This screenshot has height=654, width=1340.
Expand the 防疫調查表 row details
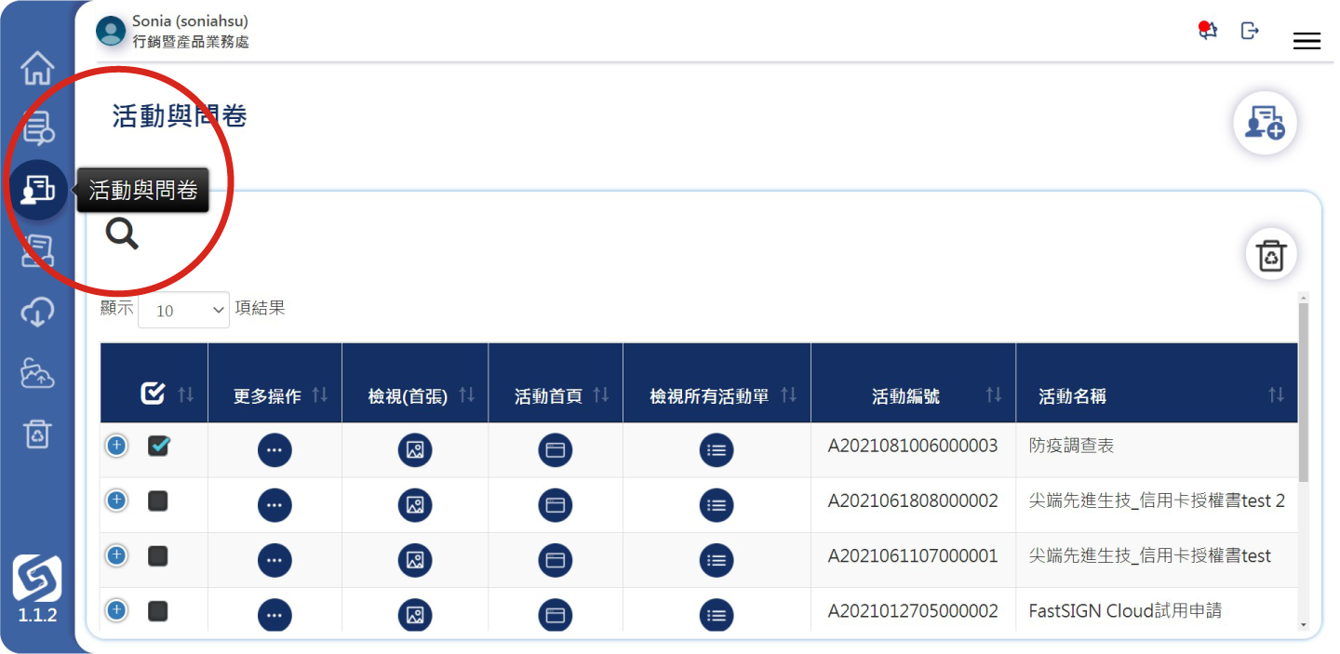click(116, 446)
